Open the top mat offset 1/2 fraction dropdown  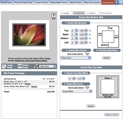[x=81, y=78]
